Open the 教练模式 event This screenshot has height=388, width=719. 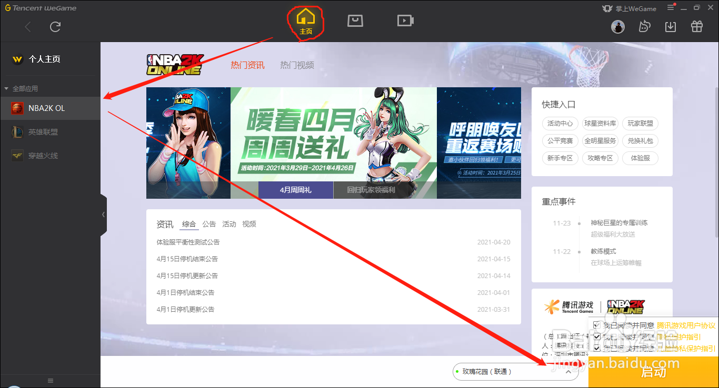[x=603, y=252]
